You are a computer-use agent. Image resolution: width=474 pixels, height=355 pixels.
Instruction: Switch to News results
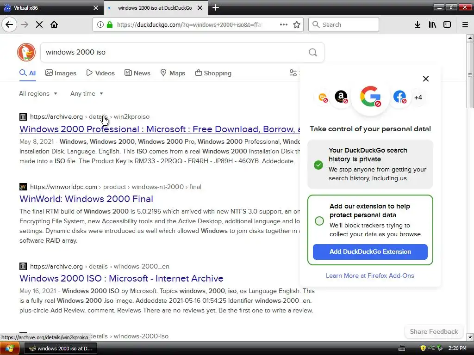coord(137,73)
